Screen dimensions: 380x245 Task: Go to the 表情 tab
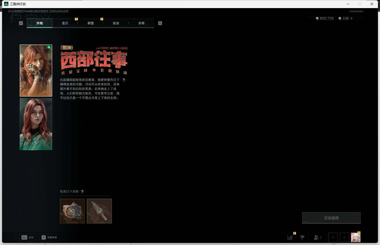pyautogui.click(x=91, y=23)
